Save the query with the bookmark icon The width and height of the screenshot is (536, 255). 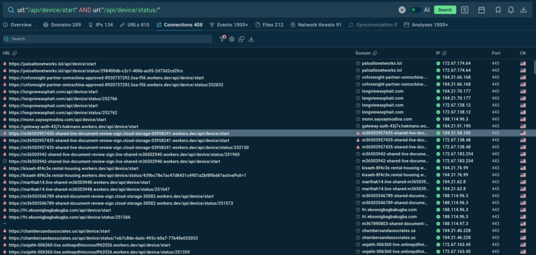498,10
